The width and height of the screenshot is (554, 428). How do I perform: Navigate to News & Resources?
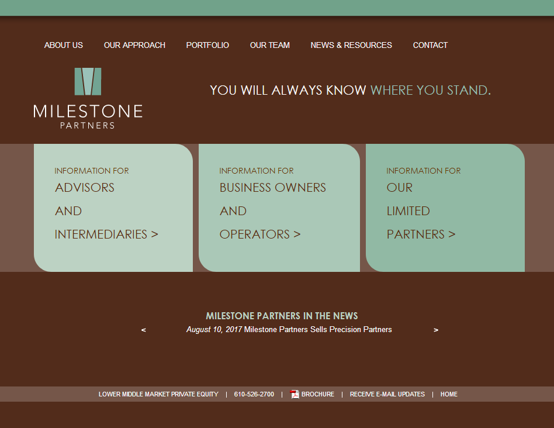[x=351, y=45]
